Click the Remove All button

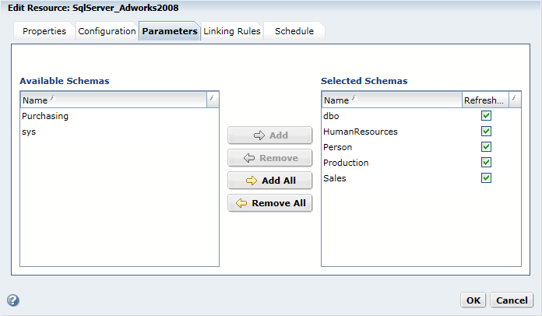click(x=269, y=203)
